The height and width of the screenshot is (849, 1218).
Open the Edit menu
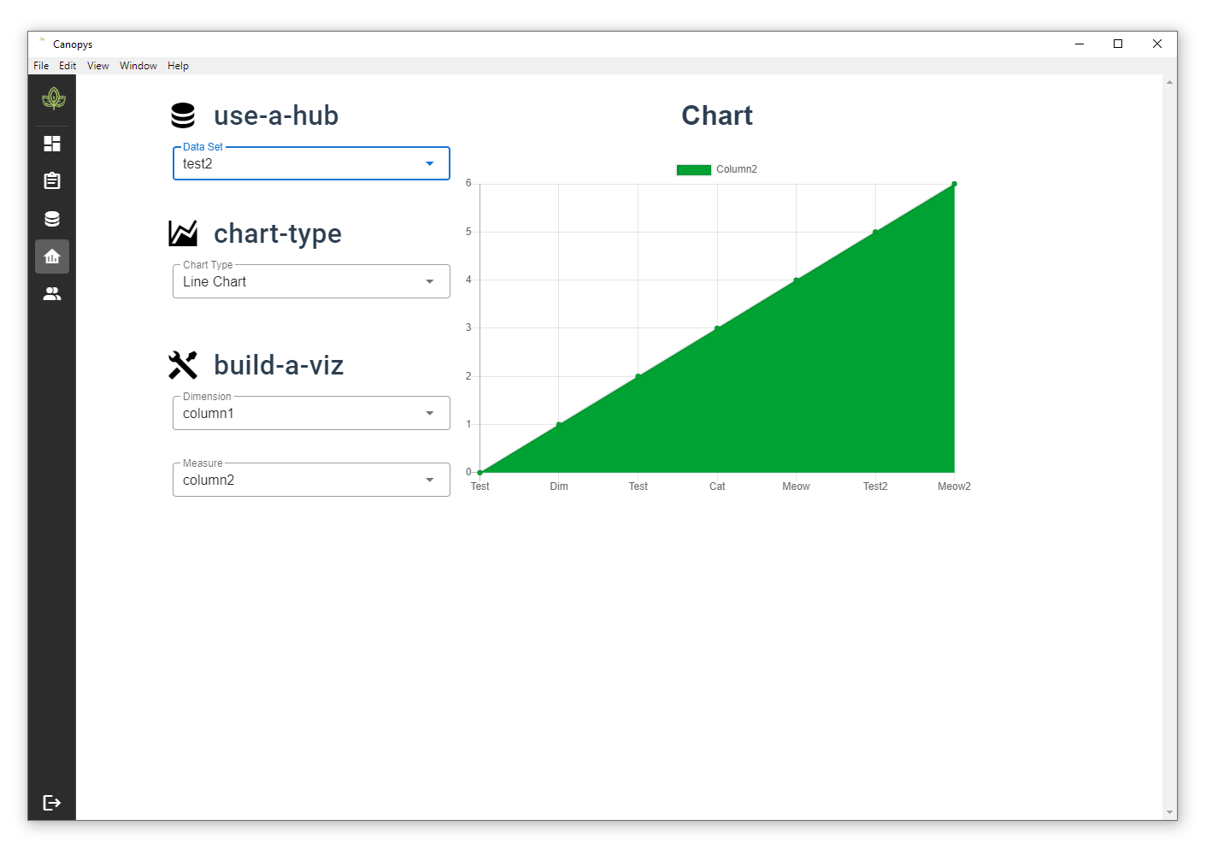click(68, 66)
